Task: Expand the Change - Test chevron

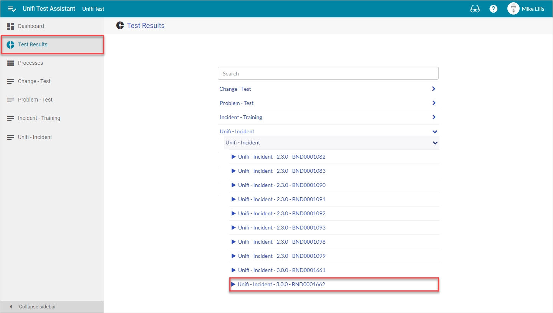Action: (x=433, y=89)
